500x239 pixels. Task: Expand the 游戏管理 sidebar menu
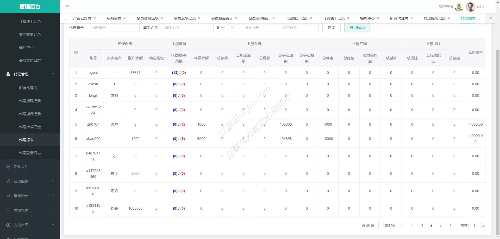click(x=30, y=210)
